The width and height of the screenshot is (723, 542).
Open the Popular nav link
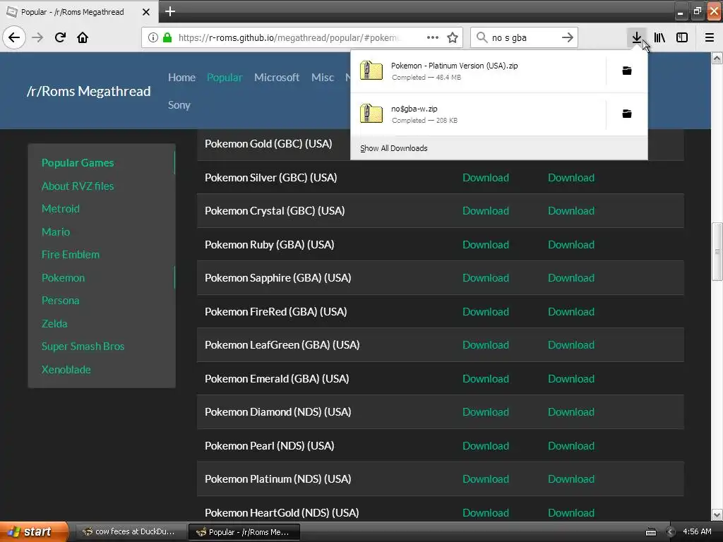[x=225, y=78]
